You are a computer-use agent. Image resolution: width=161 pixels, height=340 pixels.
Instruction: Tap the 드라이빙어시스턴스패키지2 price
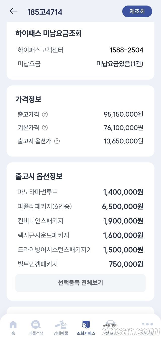pyautogui.click(x=123, y=250)
